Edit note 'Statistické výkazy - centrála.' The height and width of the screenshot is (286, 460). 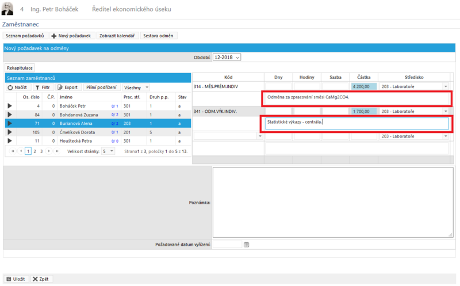(356, 124)
